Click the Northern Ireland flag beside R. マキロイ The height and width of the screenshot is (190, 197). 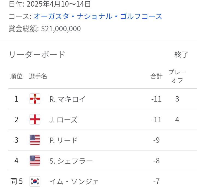pos(35,99)
